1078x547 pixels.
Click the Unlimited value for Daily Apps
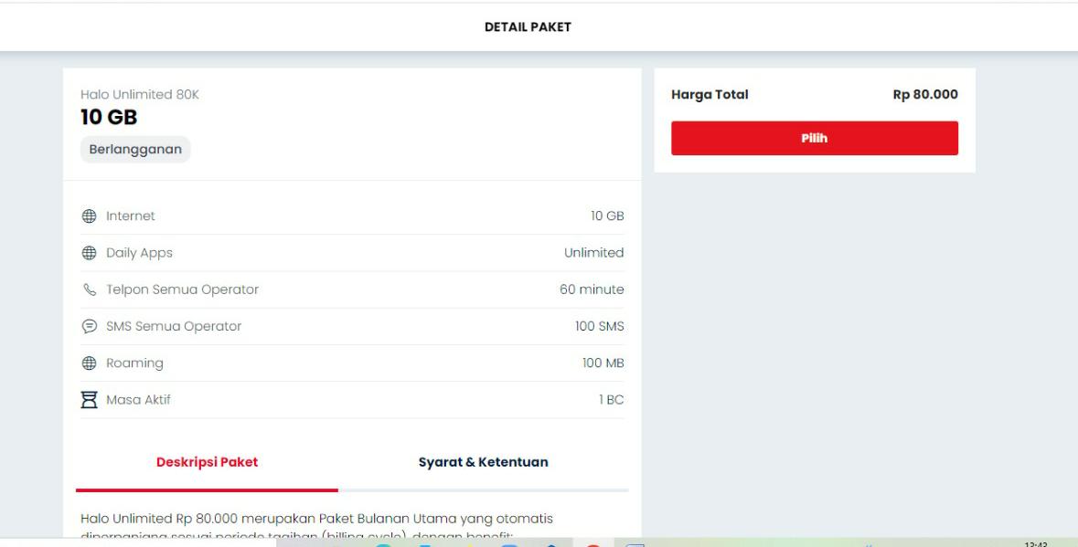593,253
